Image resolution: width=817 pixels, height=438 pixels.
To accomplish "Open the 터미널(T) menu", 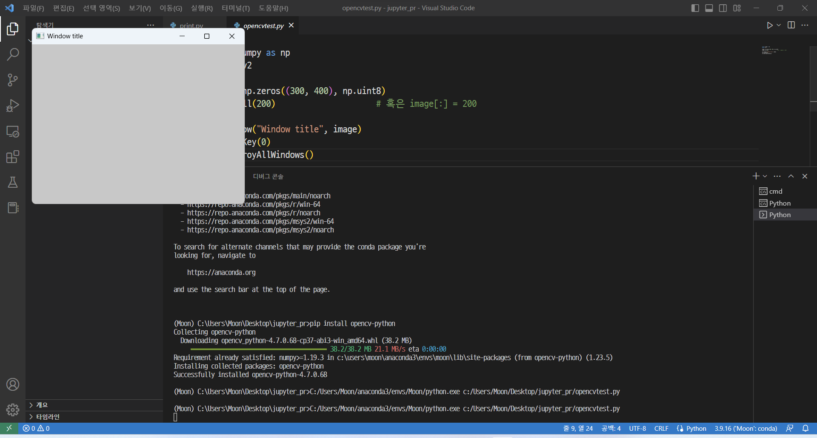I will coord(235,8).
